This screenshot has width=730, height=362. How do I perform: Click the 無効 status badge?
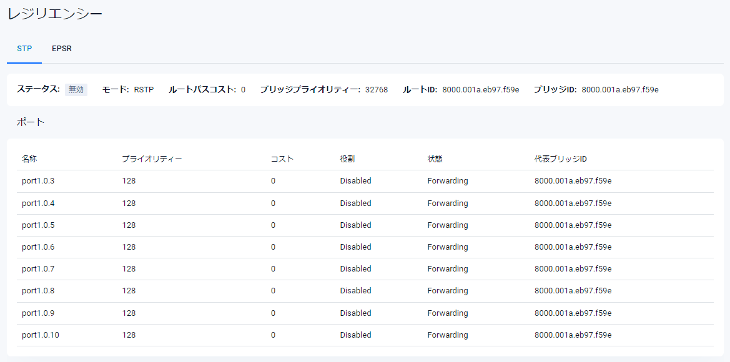point(76,90)
